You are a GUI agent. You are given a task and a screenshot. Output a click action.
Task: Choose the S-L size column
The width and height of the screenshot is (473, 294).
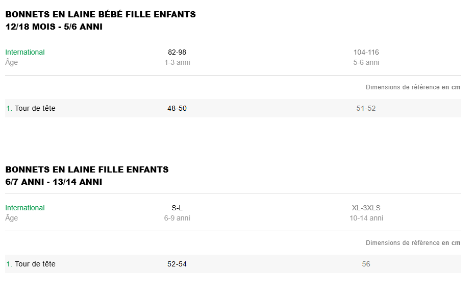(x=177, y=208)
